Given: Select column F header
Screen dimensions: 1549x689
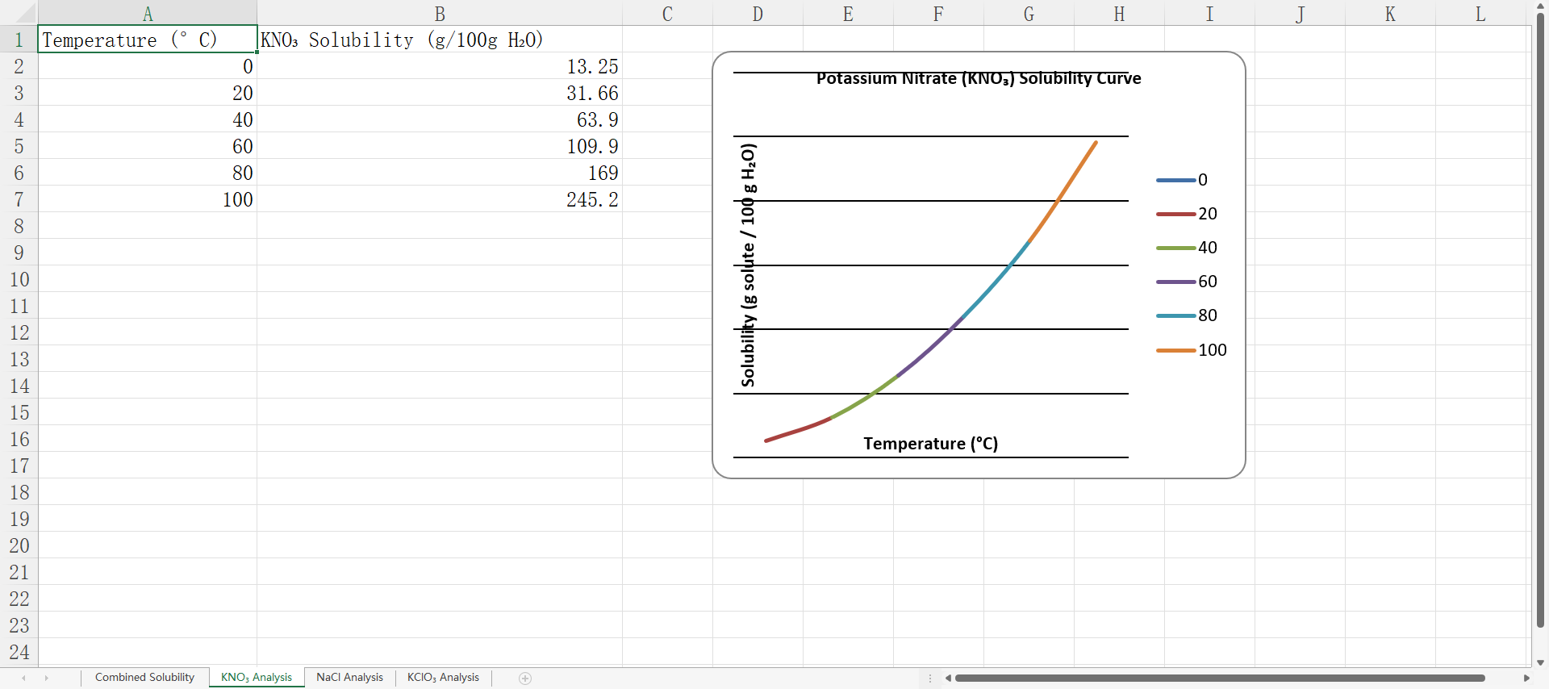Looking at the screenshot, I should (x=938, y=14).
